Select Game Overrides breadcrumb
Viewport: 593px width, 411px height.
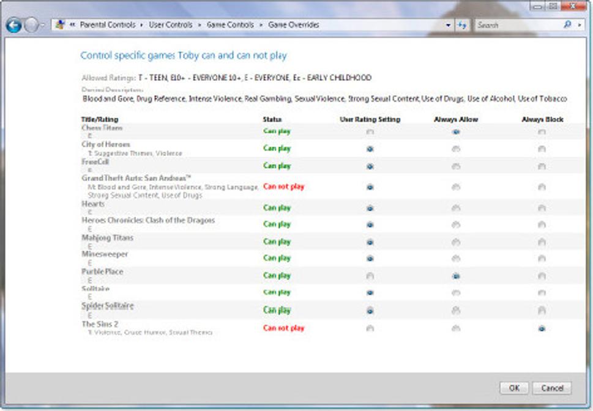[x=294, y=25]
